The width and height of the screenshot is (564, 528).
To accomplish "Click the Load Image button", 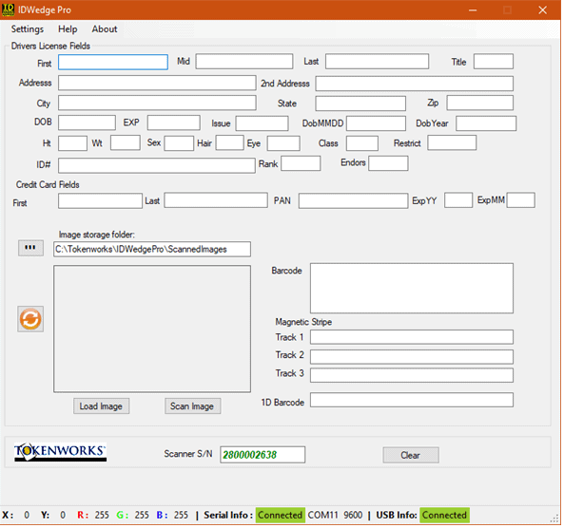I will pyautogui.click(x=101, y=406).
